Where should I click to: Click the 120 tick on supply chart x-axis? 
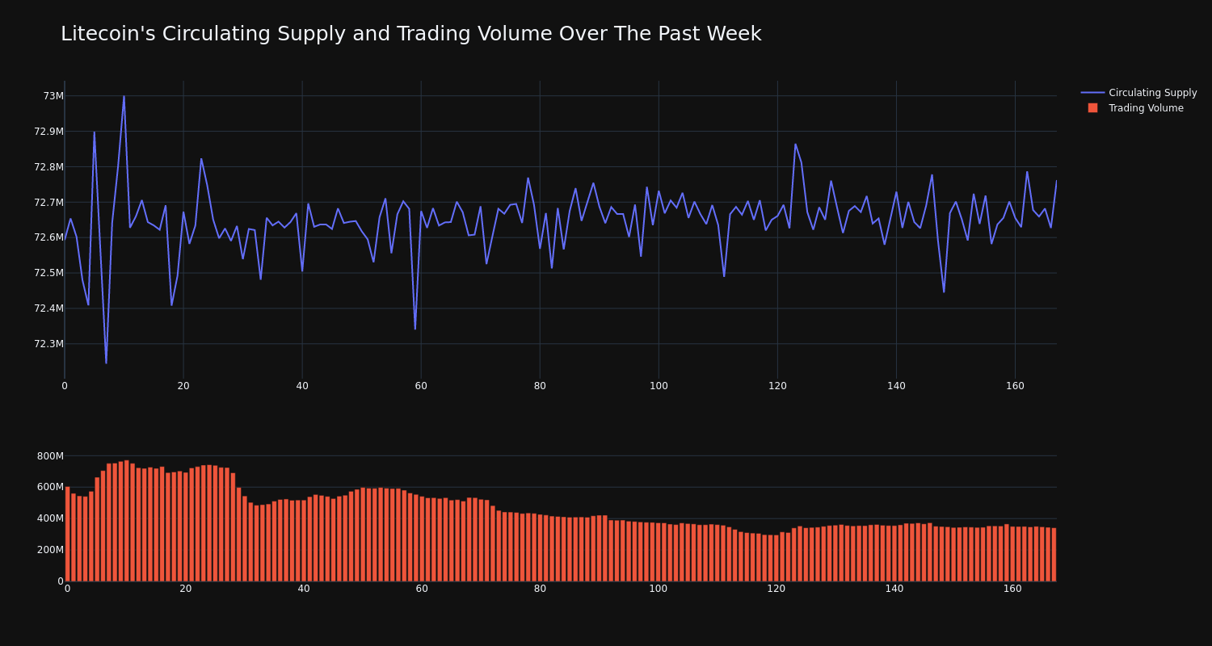point(777,386)
